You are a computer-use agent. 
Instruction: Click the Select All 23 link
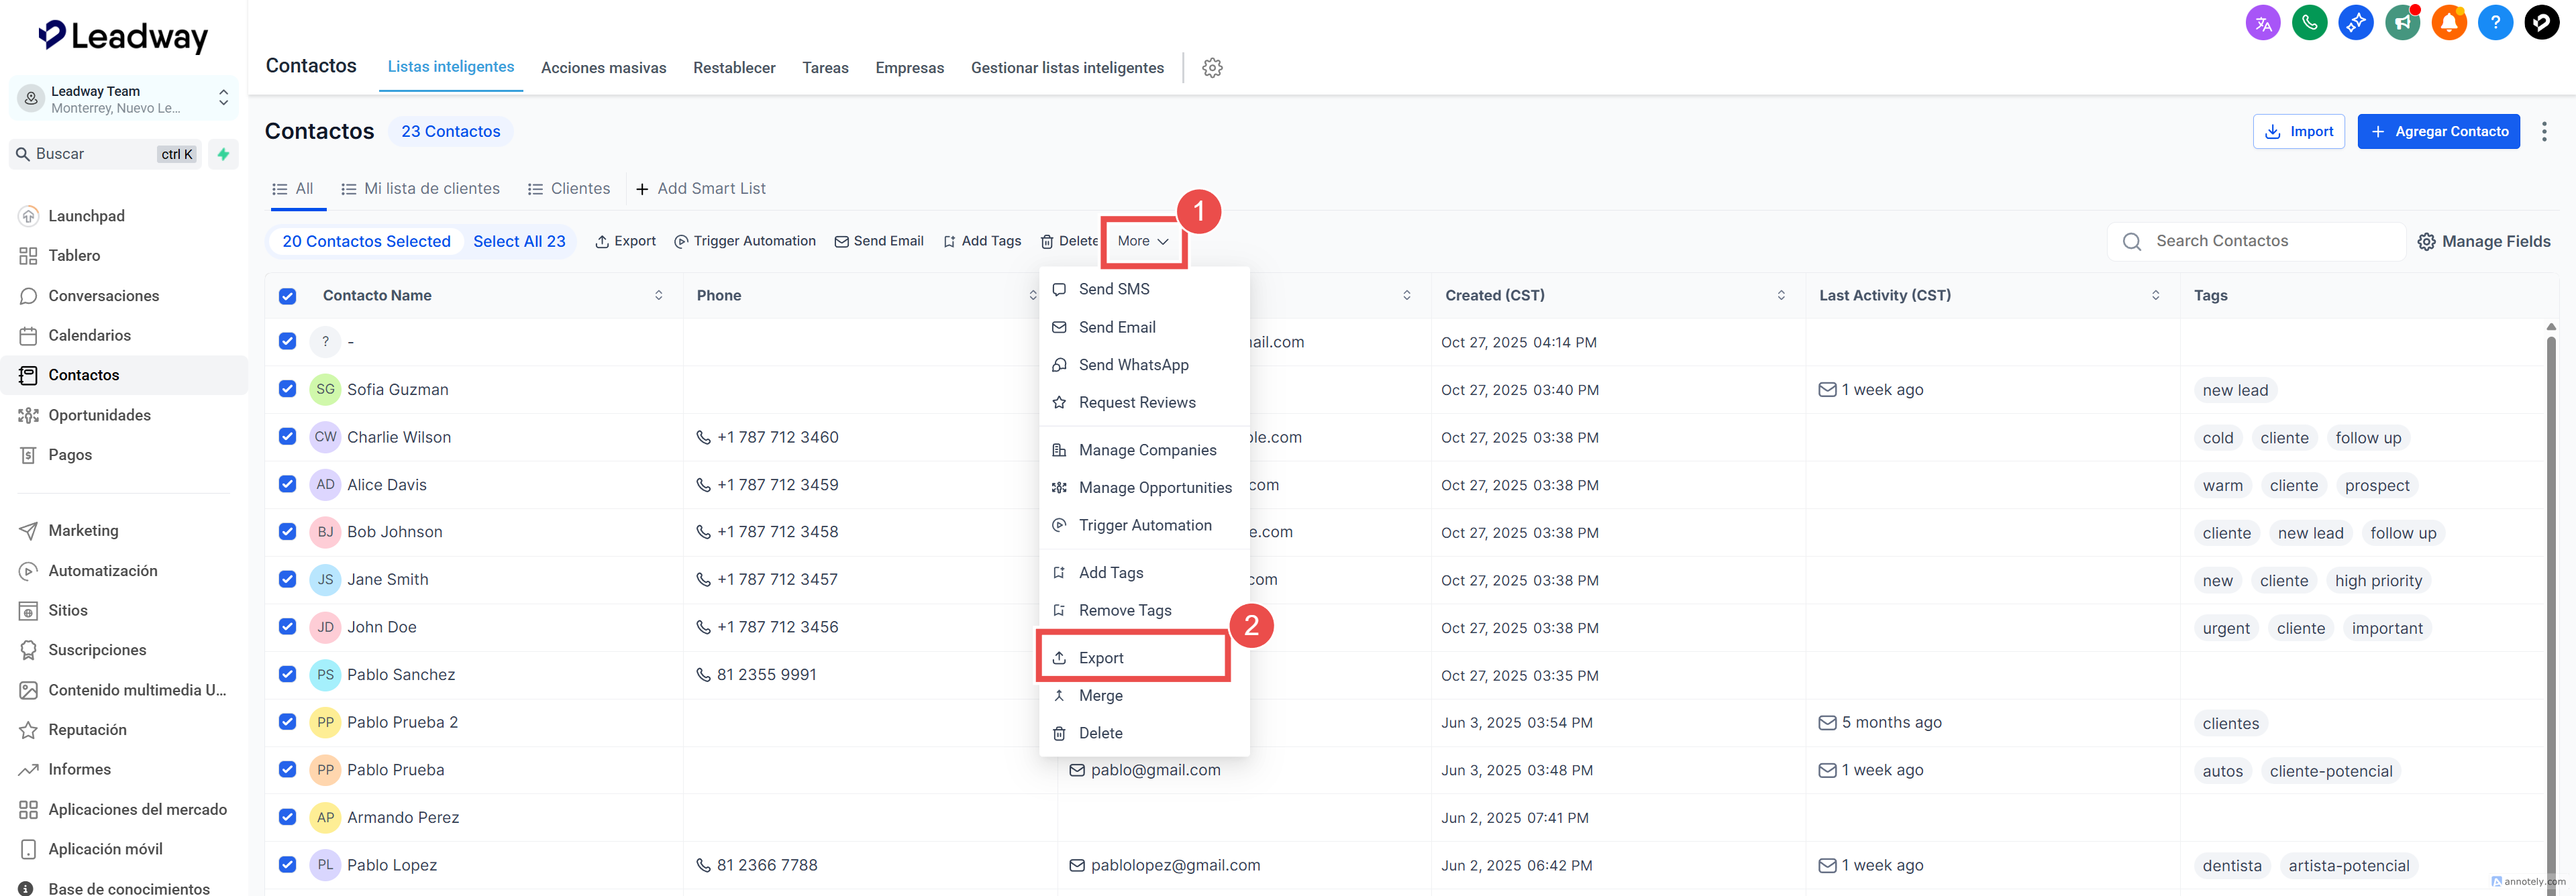pyautogui.click(x=519, y=241)
